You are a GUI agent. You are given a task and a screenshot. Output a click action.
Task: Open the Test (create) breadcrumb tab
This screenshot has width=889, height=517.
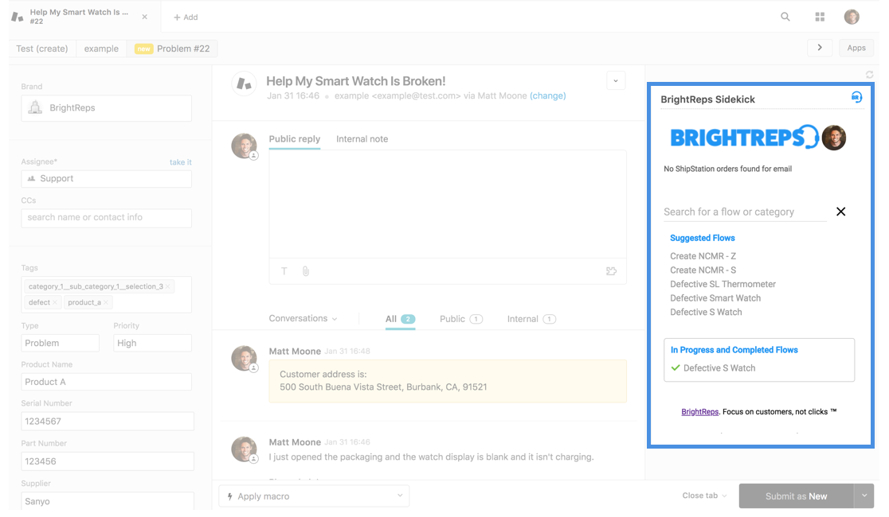tap(42, 49)
